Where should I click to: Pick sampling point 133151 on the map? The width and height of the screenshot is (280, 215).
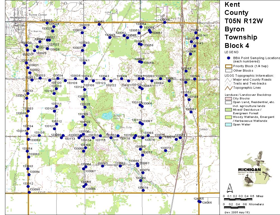click(x=191, y=112)
